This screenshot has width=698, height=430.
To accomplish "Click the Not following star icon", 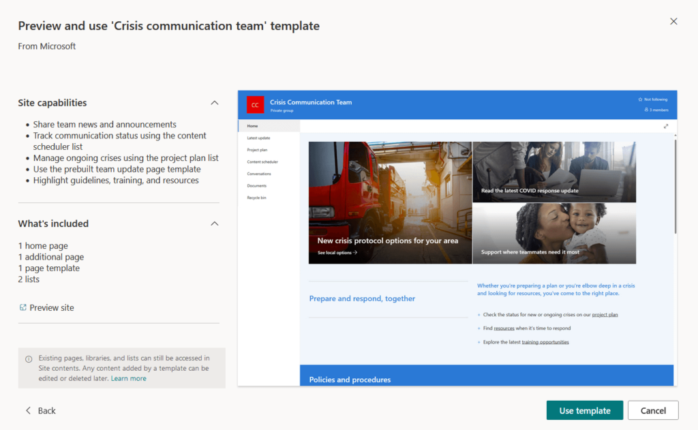I will click(640, 99).
